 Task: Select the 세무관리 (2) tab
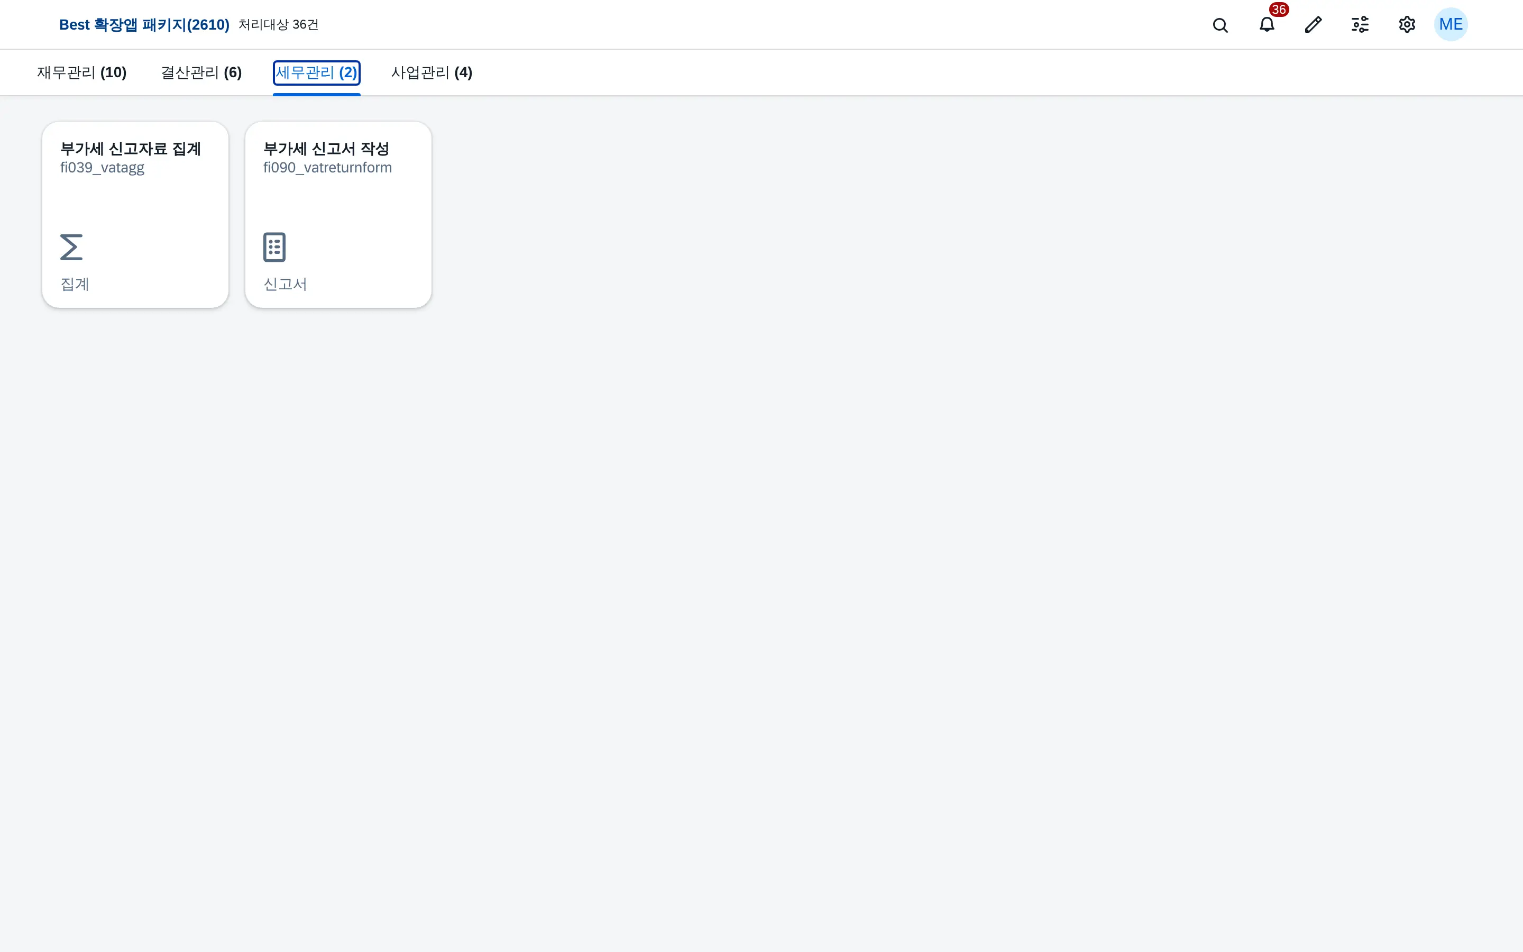pyautogui.click(x=317, y=72)
